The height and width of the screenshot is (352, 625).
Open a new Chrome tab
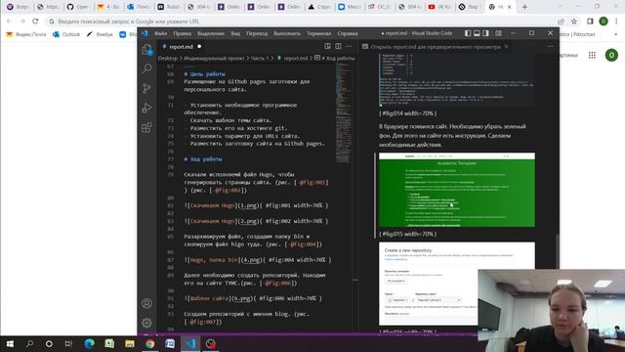click(524, 7)
